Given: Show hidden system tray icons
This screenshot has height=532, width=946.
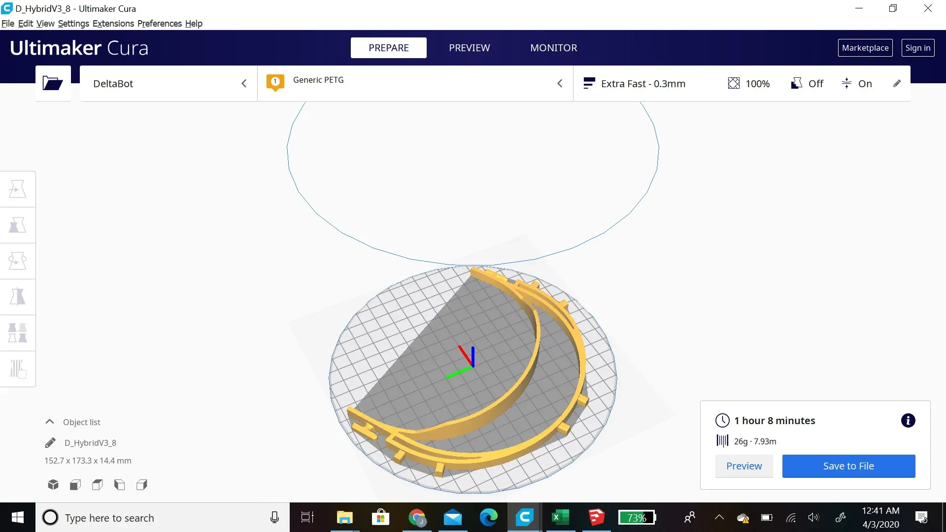Looking at the screenshot, I should click(x=719, y=517).
